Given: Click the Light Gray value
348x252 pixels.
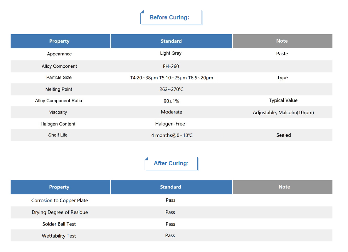Looking at the screenshot, I should coord(171,53).
